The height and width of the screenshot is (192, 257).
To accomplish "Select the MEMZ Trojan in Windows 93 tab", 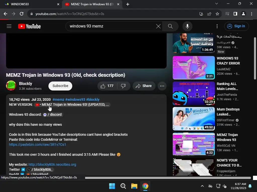I will [92, 4].
